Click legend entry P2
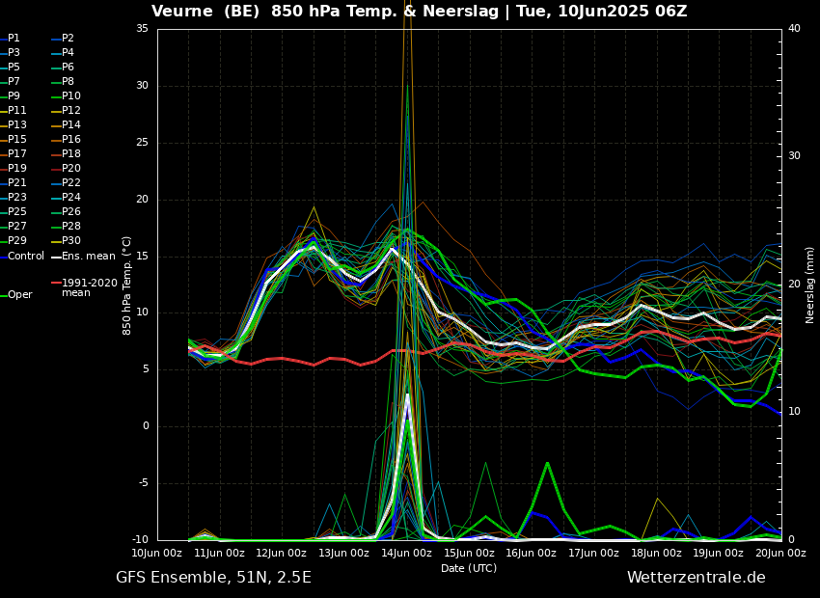 pyautogui.click(x=63, y=39)
